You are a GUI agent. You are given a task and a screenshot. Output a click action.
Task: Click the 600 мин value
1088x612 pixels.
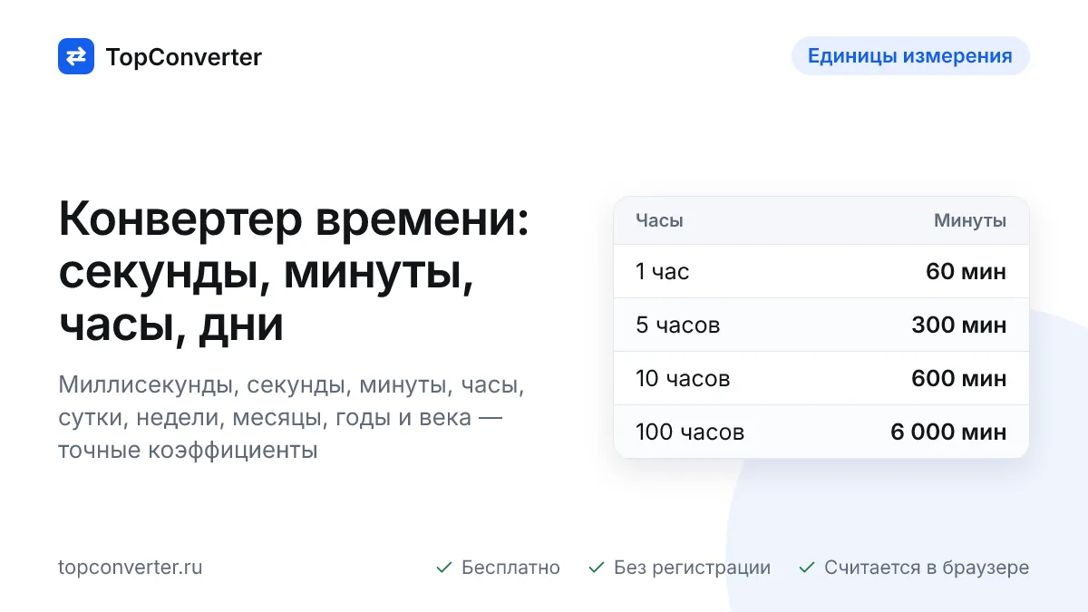coord(959,378)
